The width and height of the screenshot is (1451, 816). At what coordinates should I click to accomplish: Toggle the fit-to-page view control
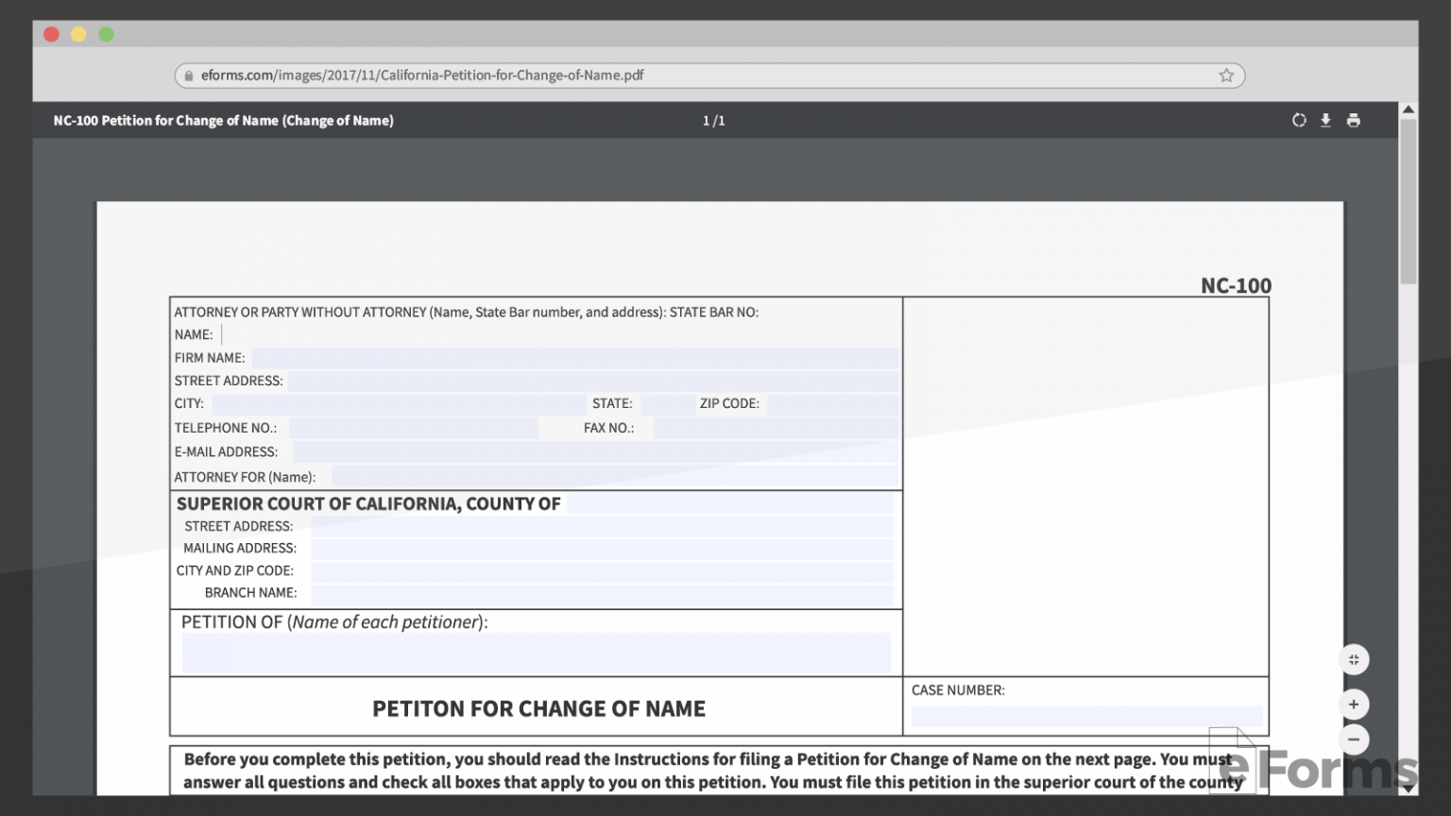click(1354, 659)
